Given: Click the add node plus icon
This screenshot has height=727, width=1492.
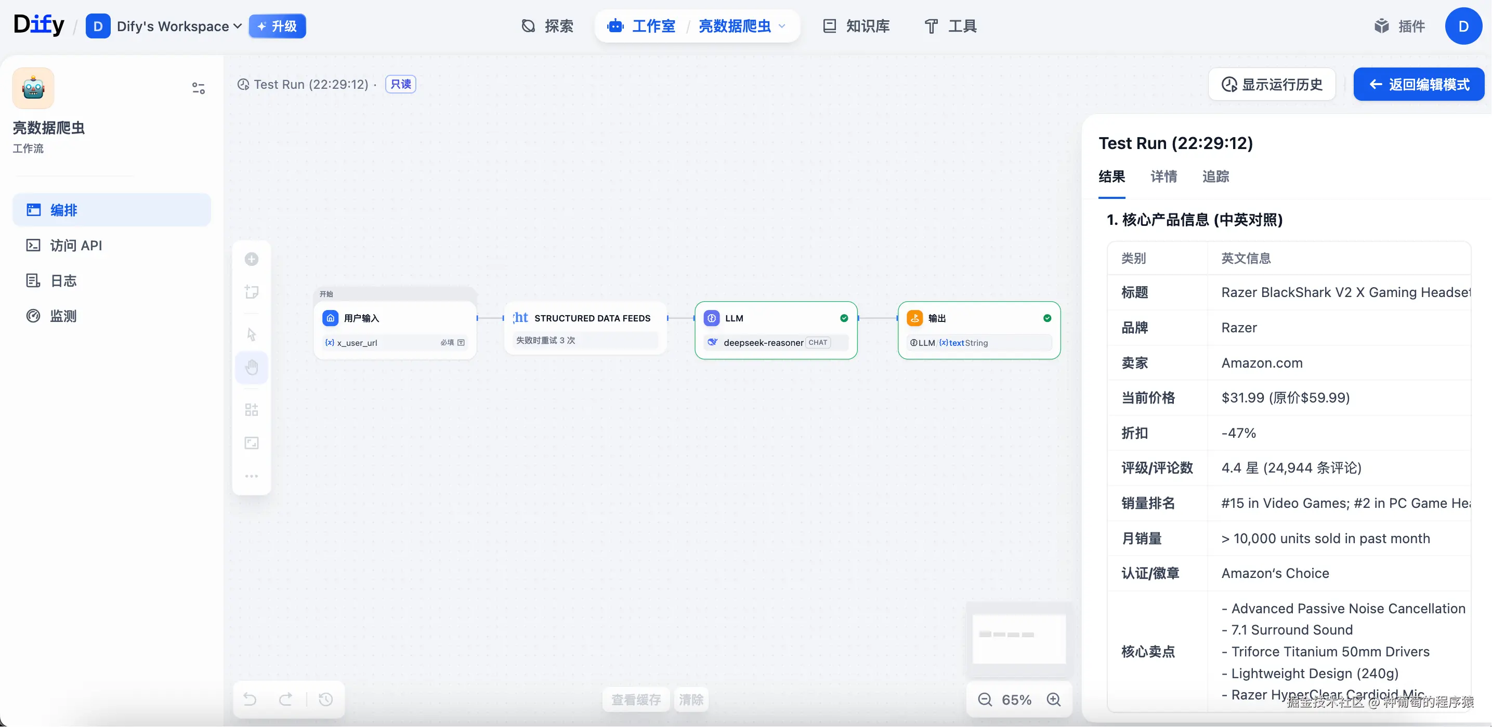Looking at the screenshot, I should coord(252,259).
